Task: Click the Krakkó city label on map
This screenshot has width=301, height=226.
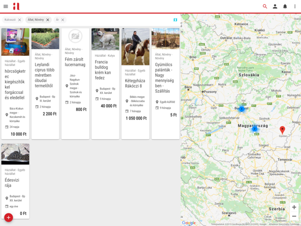Action: coord(260,30)
